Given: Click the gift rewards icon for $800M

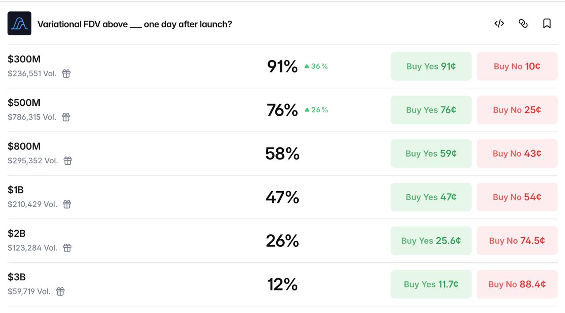Looking at the screenshot, I should [x=68, y=161].
